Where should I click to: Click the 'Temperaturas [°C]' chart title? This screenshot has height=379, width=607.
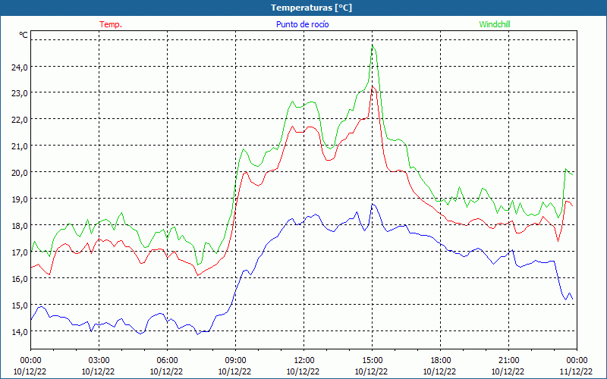(x=311, y=8)
